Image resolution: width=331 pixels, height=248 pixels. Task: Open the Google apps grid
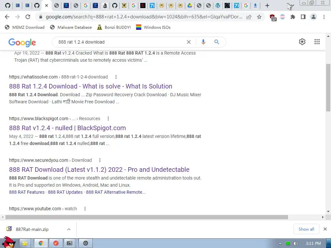pos(317,42)
